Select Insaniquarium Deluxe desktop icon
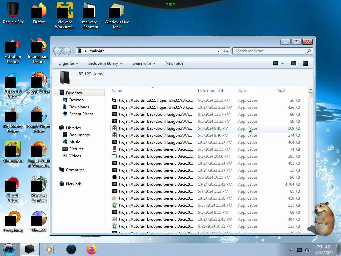This screenshot has height=256, width=341. point(39,52)
